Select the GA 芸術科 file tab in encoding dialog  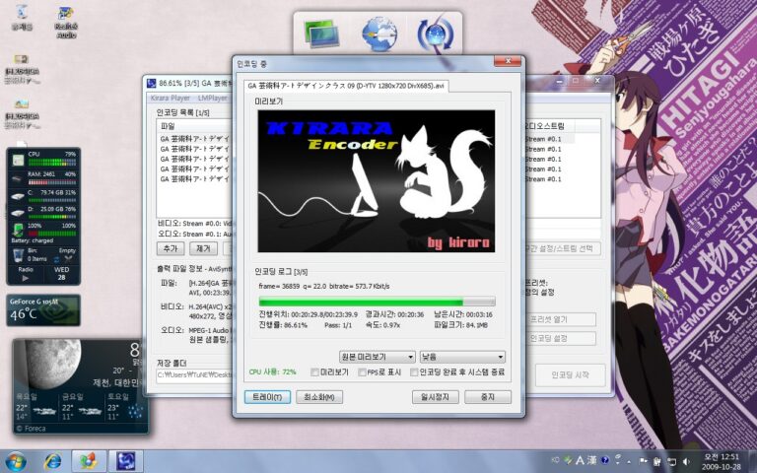346,86
